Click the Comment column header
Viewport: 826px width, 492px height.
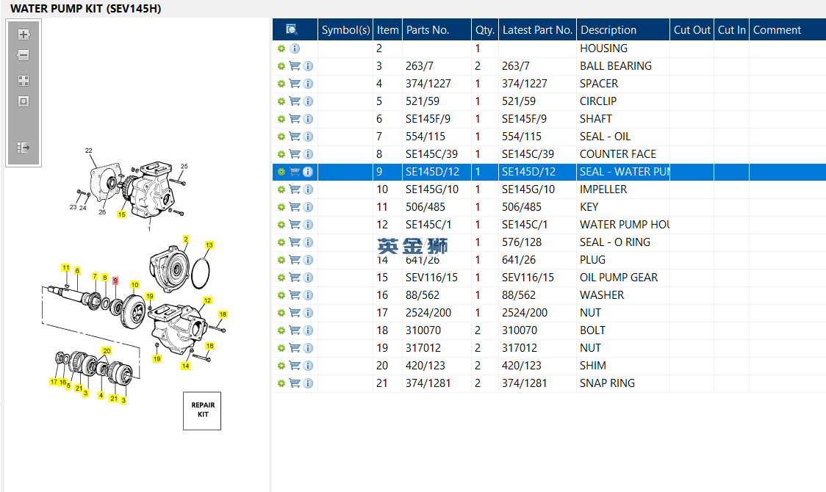[x=788, y=30]
